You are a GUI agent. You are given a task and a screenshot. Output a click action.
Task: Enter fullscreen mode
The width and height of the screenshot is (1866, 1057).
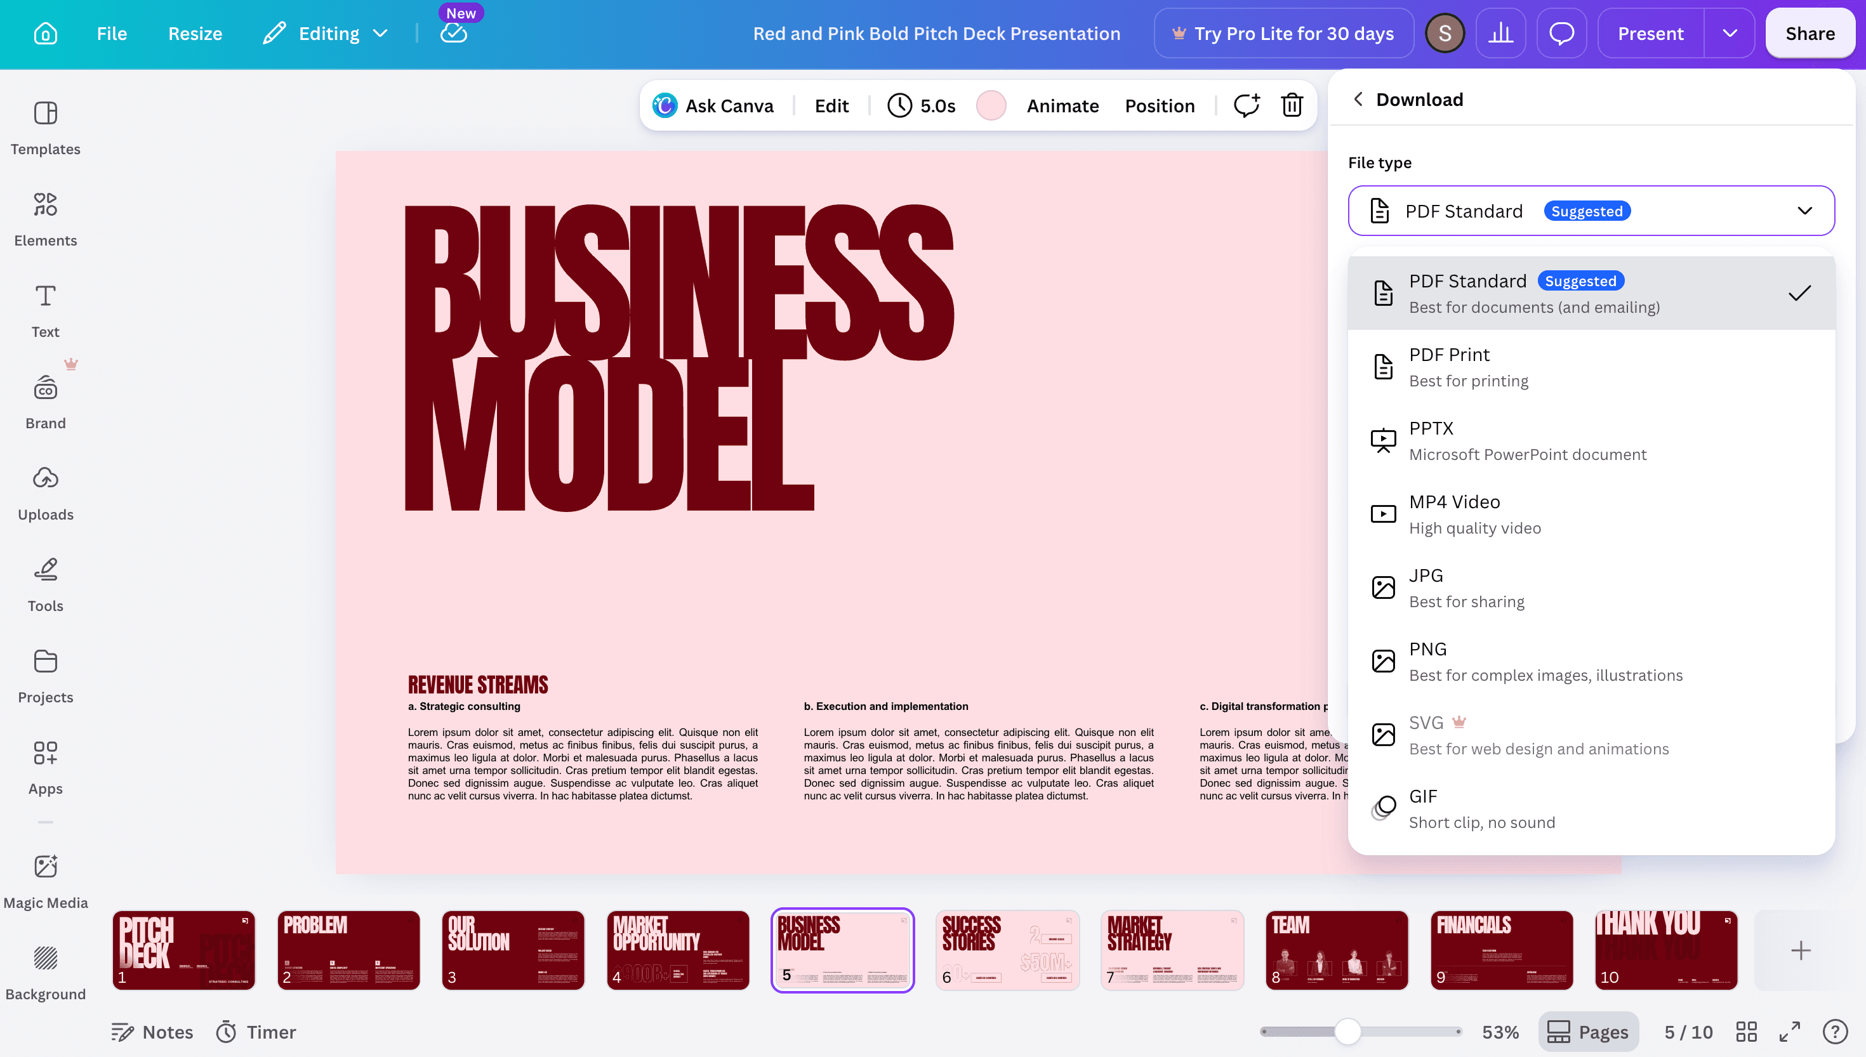1790,1032
